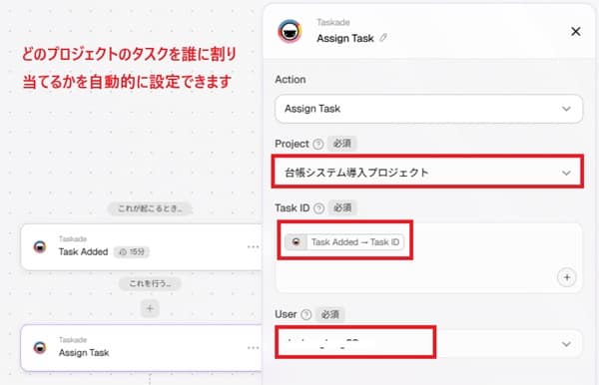Add a variable with Task ID plus button
This screenshot has width=599, height=385.
566,277
